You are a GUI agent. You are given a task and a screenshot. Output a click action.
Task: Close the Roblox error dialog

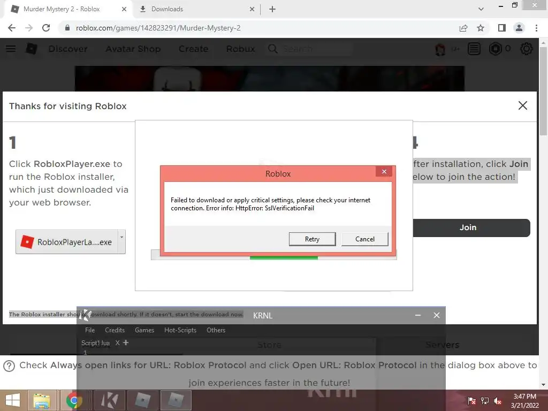click(x=384, y=172)
